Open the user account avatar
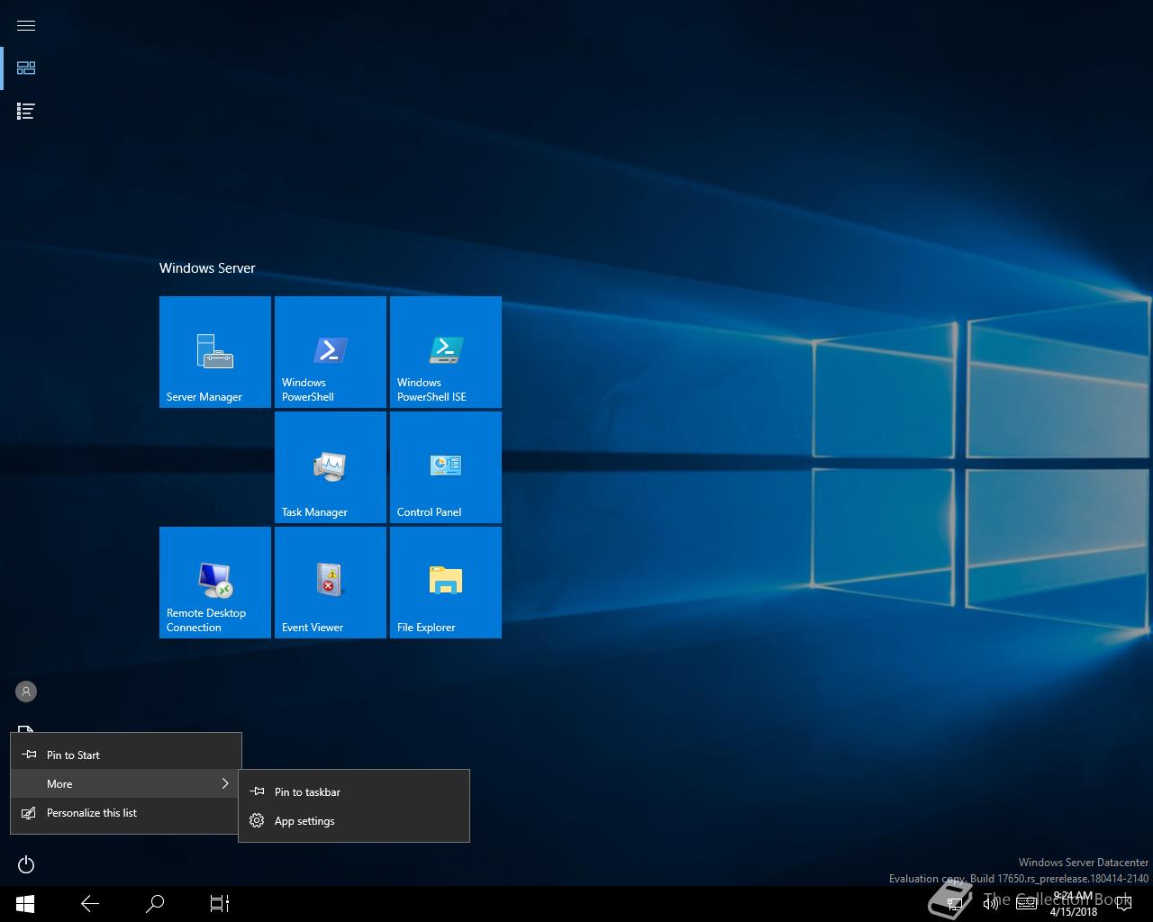The height and width of the screenshot is (922, 1153). [26, 691]
